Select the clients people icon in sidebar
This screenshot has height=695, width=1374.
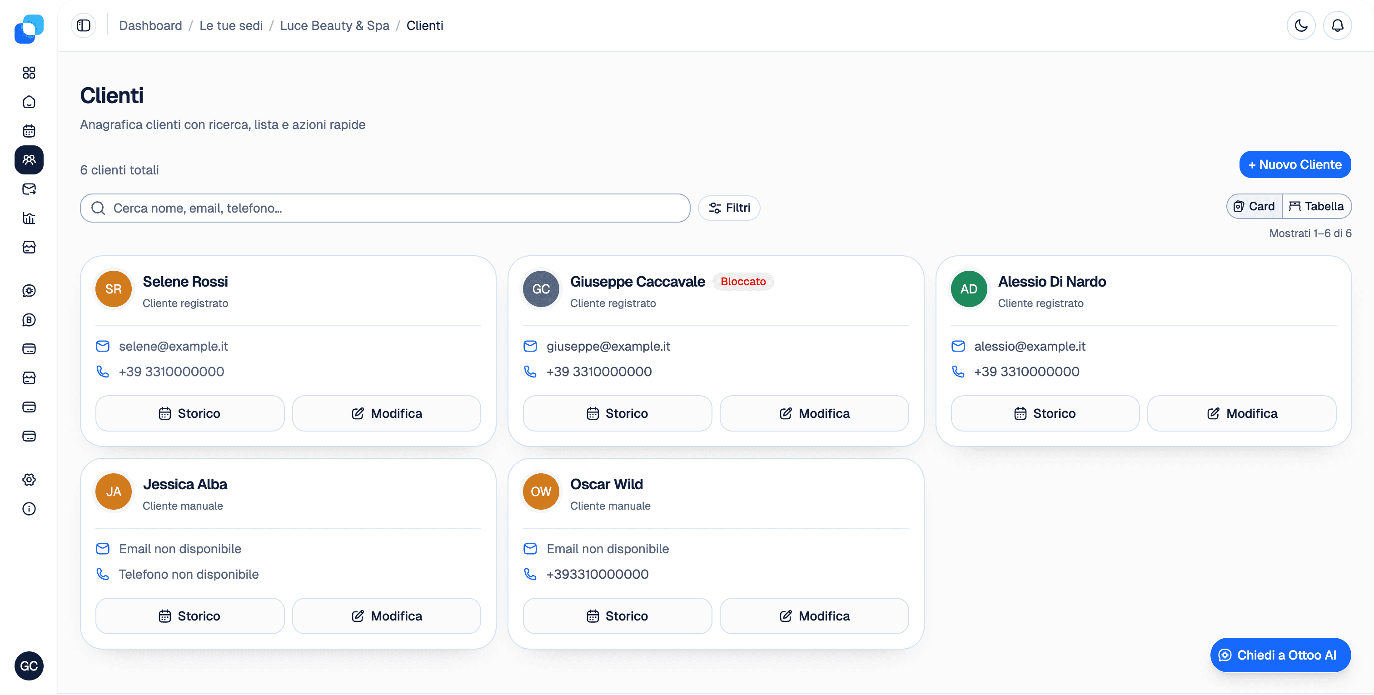pos(29,160)
